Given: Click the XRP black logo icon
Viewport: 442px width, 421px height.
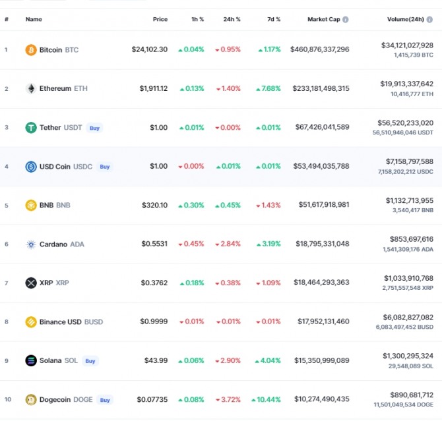Looking at the screenshot, I should (31, 283).
